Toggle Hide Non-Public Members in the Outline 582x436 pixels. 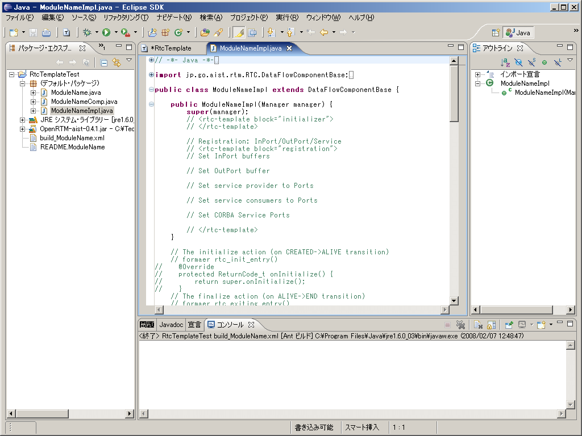click(x=544, y=62)
